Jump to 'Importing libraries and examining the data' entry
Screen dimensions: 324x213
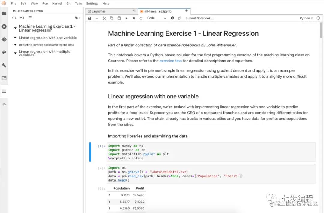tap(46, 45)
